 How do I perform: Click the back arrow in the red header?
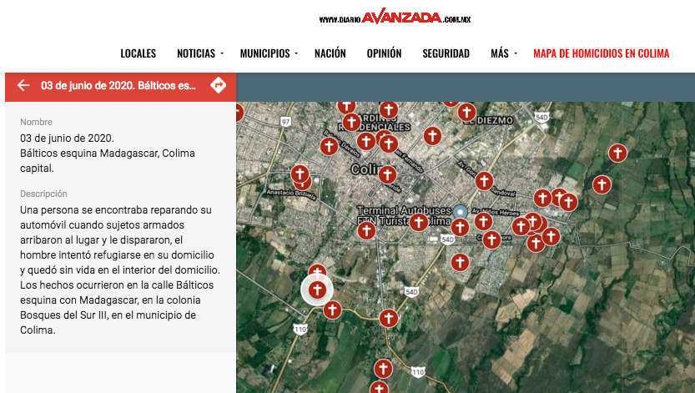(23, 85)
